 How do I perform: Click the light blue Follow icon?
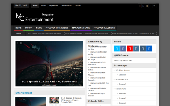point(117,48)
